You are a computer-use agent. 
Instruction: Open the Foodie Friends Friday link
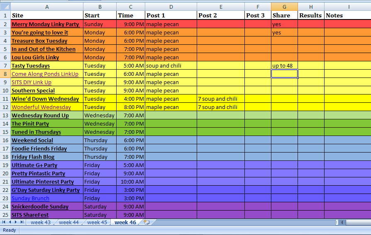pos(39,148)
